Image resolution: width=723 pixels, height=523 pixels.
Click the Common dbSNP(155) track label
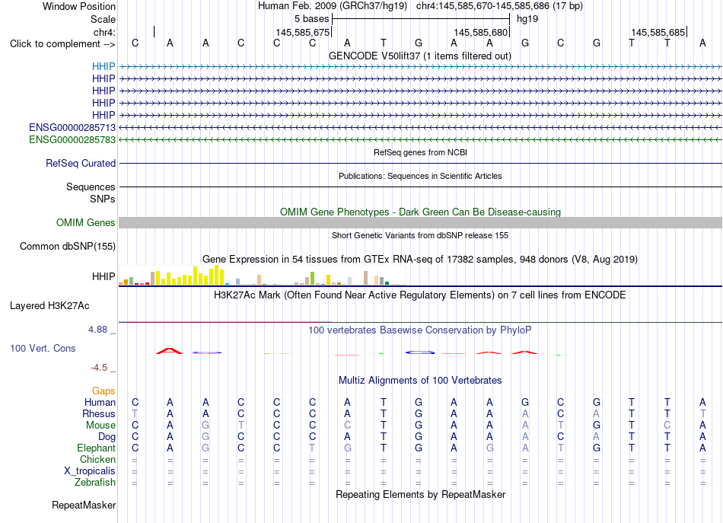coord(67,247)
